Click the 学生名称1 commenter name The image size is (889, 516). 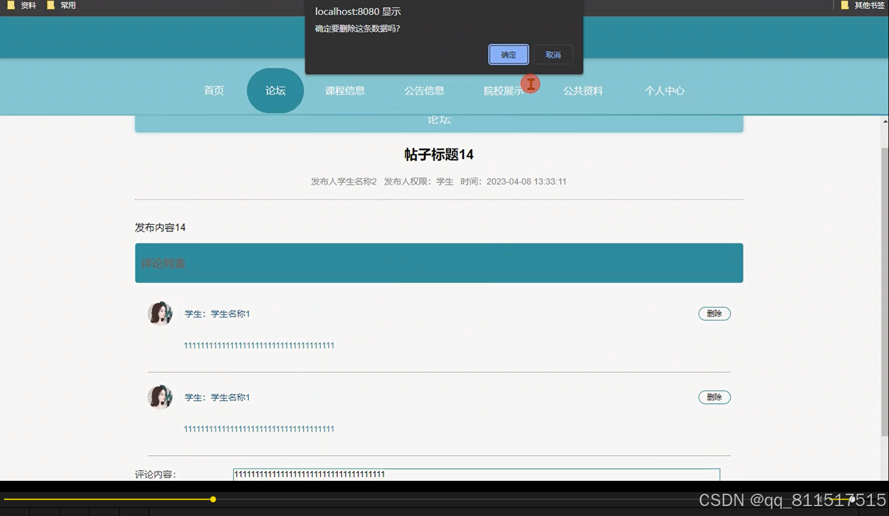[x=230, y=314]
